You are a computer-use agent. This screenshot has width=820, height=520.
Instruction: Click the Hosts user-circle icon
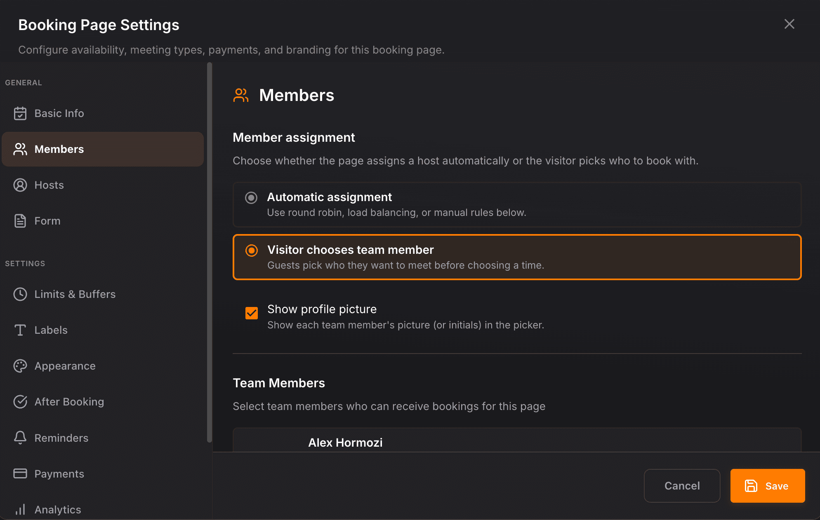click(x=20, y=185)
